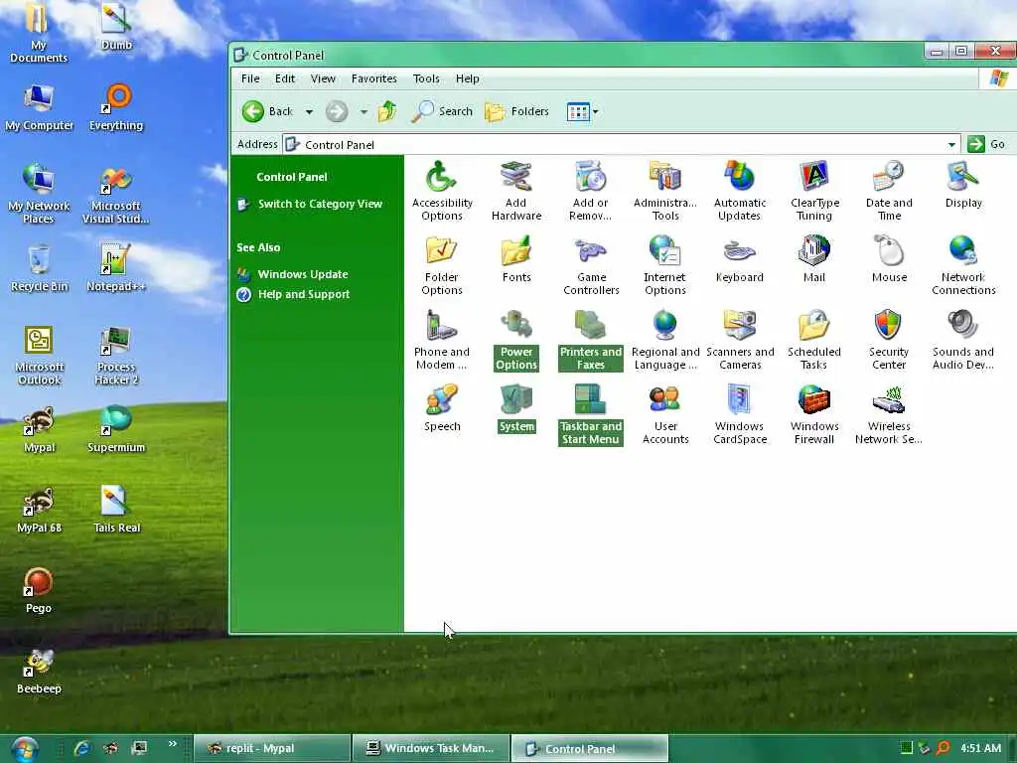Open the Speech applet
The height and width of the screenshot is (763, 1017).
pyautogui.click(x=442, y=408)
